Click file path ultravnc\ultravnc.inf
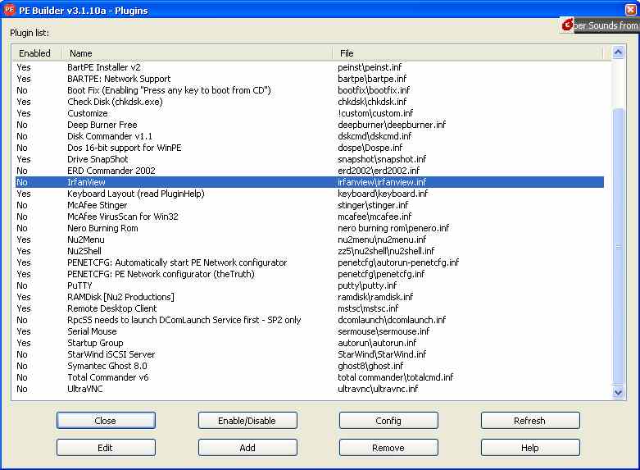Viewport: 640px width, 470px height. coord(378,389)
